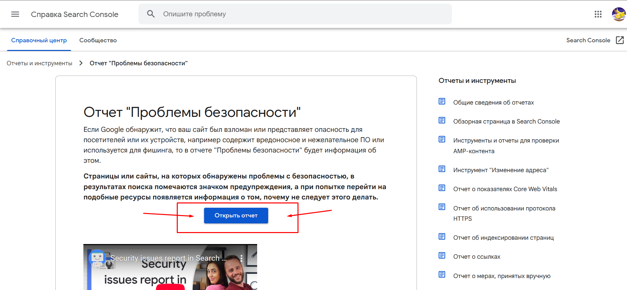
Task: Switch to the "Справочный центр" tab
Action: pos(39,40)
